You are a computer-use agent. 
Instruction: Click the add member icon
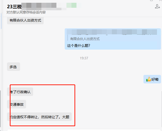point(157,6)
